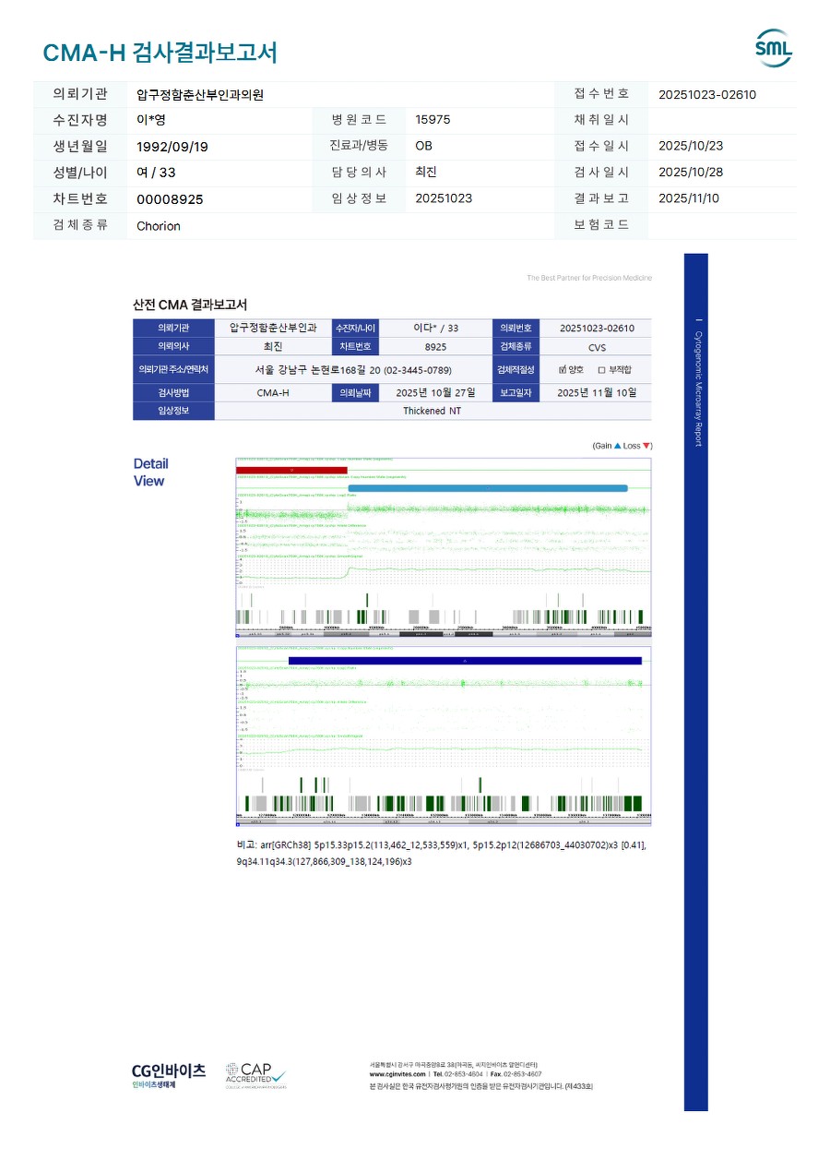The width and height of the screenshot is (830, 1173).
Task: Click the 채취일시 label
Action: (601, 120)
